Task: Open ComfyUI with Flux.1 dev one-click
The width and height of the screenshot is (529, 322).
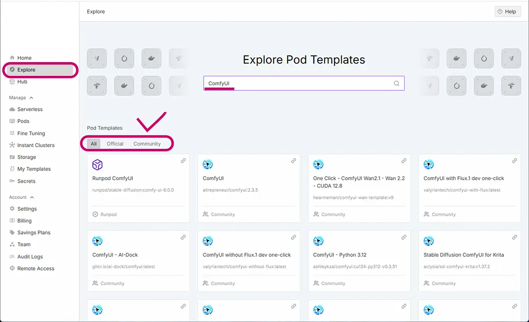Action: (x=469, y=189)
